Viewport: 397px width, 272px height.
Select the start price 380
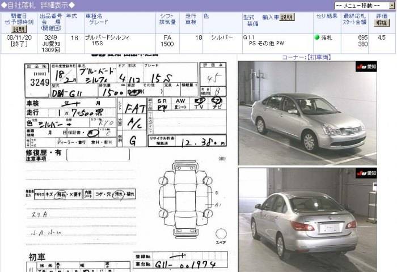click(363, 44)
